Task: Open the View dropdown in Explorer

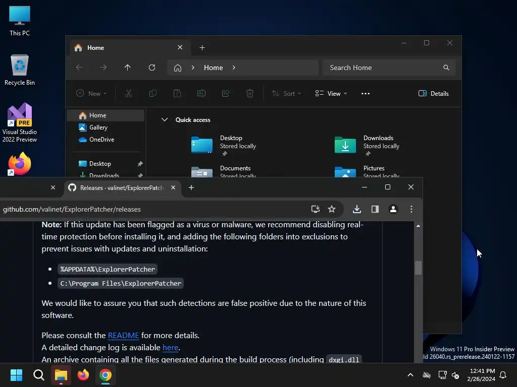Action: [x=331, y=93]
